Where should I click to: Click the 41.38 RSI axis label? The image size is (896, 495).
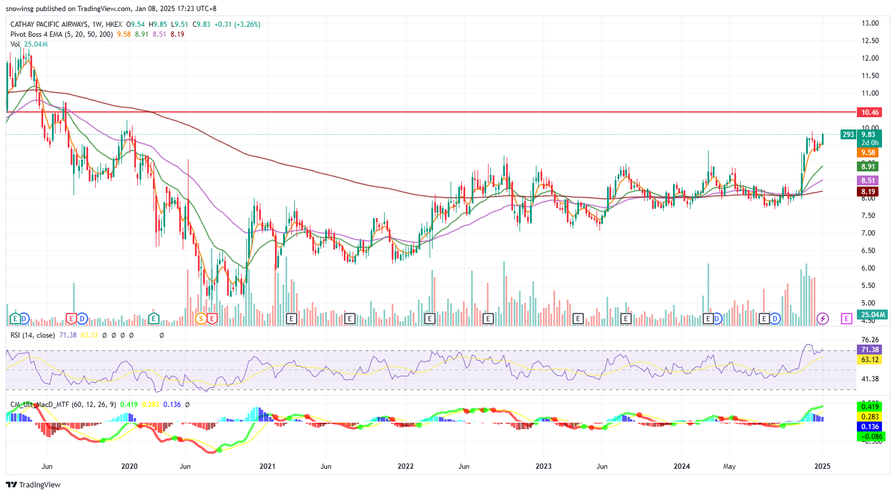coord(870,379)
